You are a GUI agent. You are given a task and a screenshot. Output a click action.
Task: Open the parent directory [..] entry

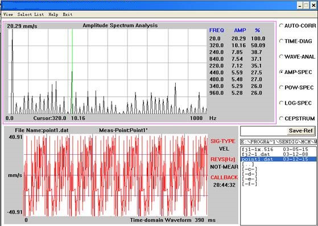click(x=248, y=164)
